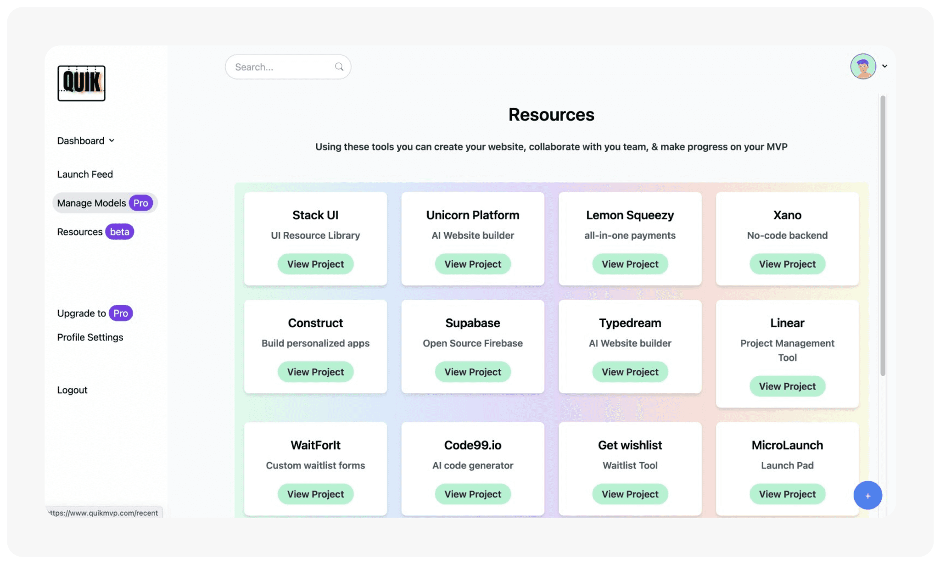
Task: Click View Project on Supabase card
Action: 472,372
